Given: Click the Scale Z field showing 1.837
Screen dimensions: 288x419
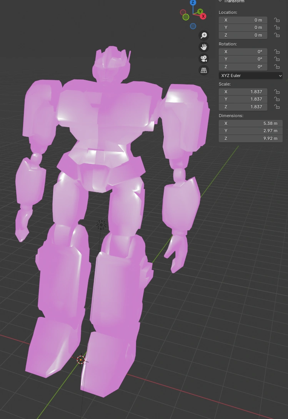Looking at the screenshot, I should pos(243,107).
